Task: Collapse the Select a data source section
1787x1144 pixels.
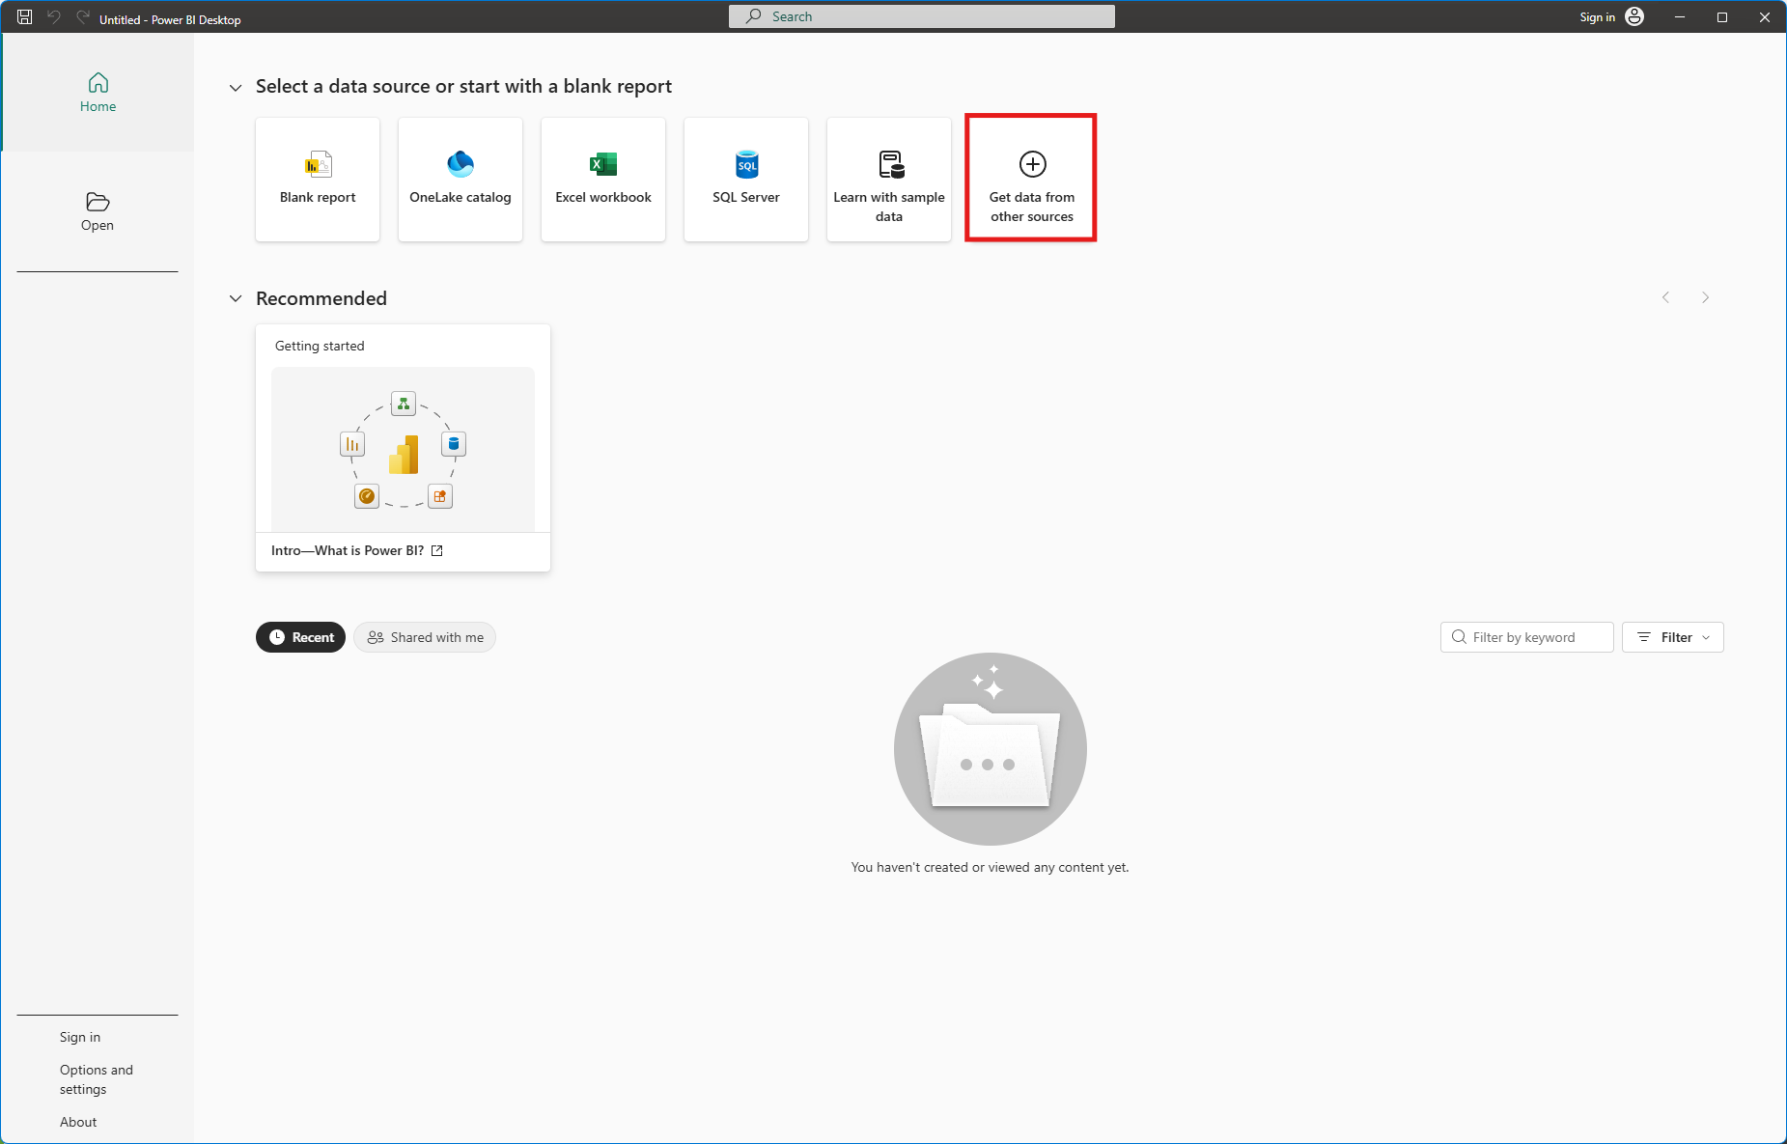Action: 236,88
